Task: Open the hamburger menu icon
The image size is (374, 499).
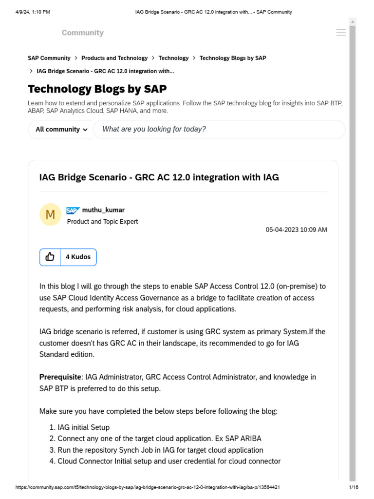Action: point(341,33)
